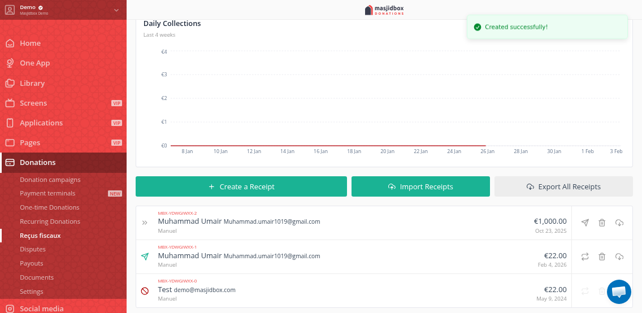Click Export All Receipts button

click(563, 186)
